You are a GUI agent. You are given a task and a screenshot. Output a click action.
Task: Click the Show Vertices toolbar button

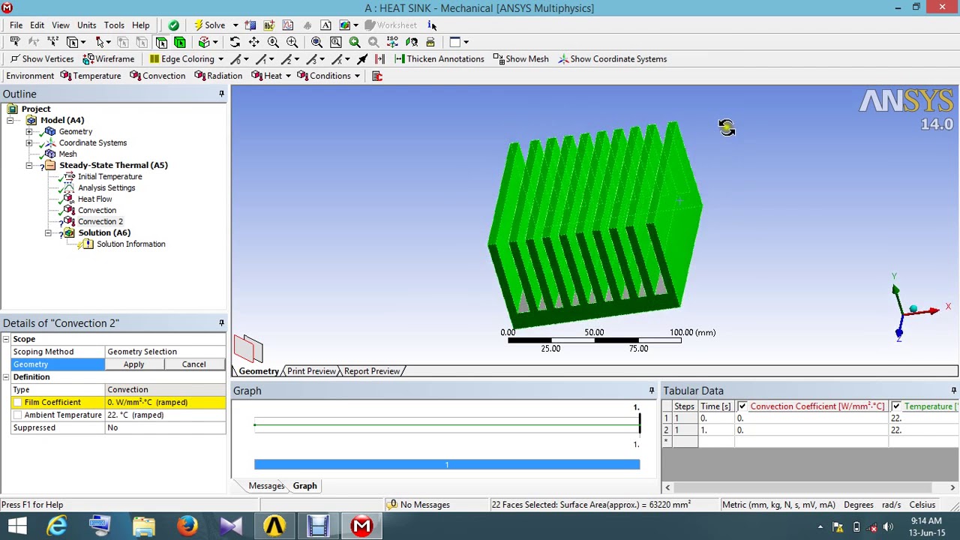tap(42, 59)
